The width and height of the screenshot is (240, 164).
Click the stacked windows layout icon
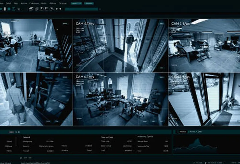click(x=31, y=9)
